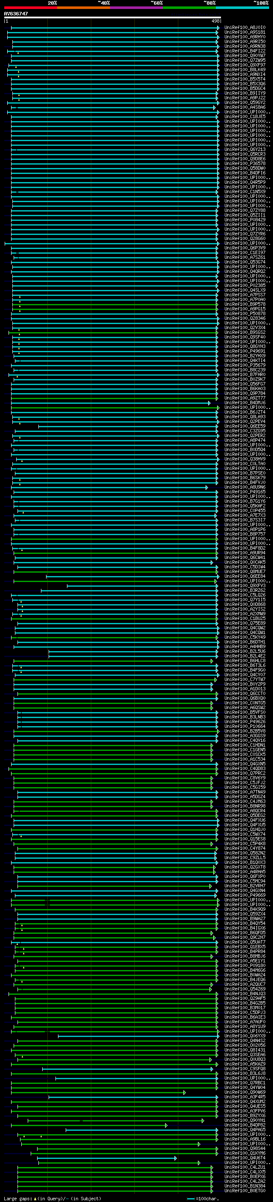Screen dimensions: 273x1202
Task: Select hit label UniRef100_C1BJE5
Action: pyautogui.click(x=245, y=117)
